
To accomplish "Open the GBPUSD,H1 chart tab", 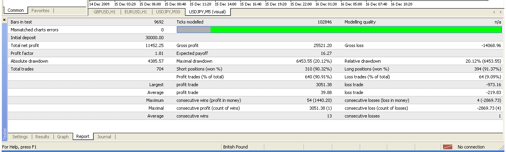I will coord(104,12).
